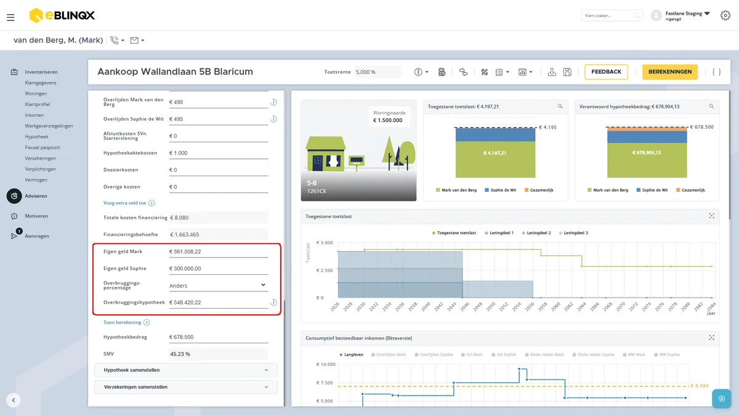Zoom the Verantwoord hypotheekbedrag summary card
Viewport: 739px width, 416px height.
click(711, 107)
